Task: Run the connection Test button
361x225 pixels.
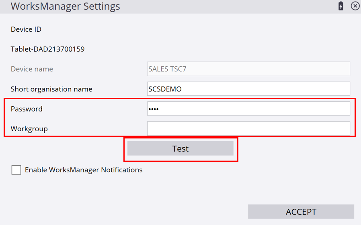Action: [180, 149]
